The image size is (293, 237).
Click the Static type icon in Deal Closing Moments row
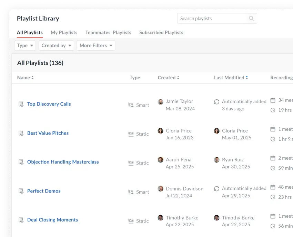(131, 221)
